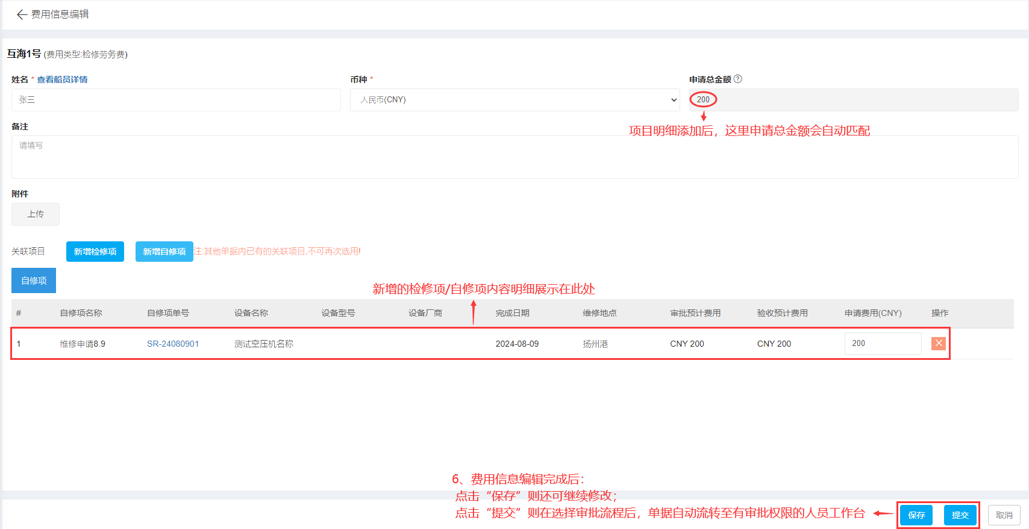Delete the 维修申请8.9 row with the red X
The height and width of the screenshot is (529, 1029).
(x=939, y=343)
